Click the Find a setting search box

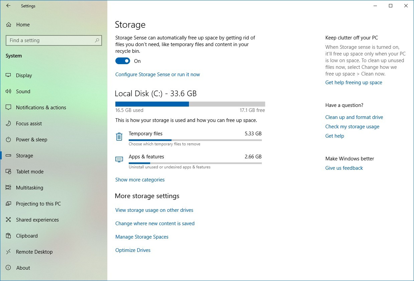[x=54, y=40]
